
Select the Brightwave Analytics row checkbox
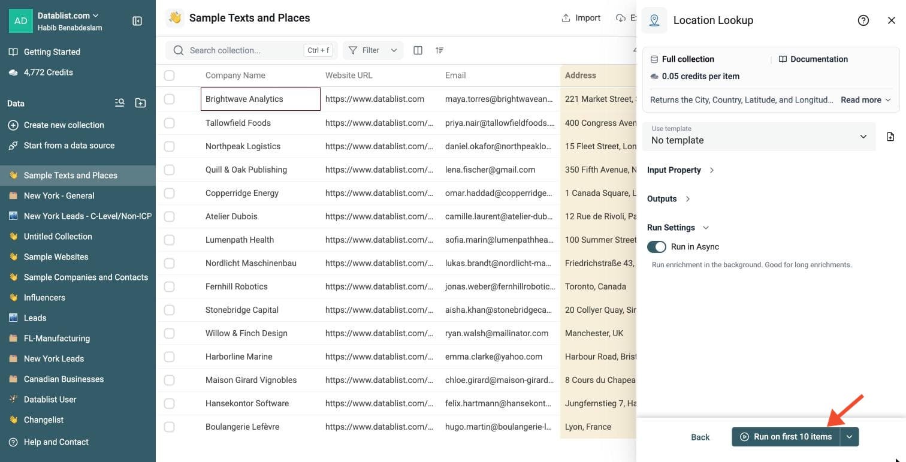170,99
